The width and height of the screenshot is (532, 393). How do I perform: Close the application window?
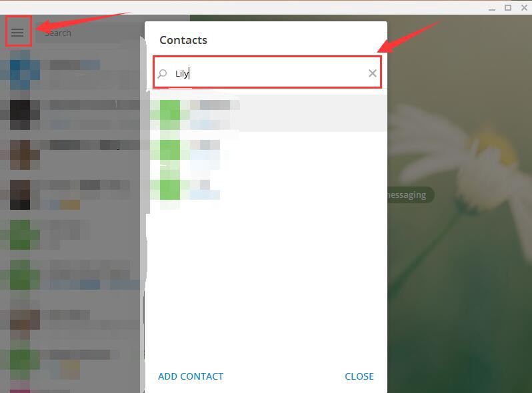524,7
